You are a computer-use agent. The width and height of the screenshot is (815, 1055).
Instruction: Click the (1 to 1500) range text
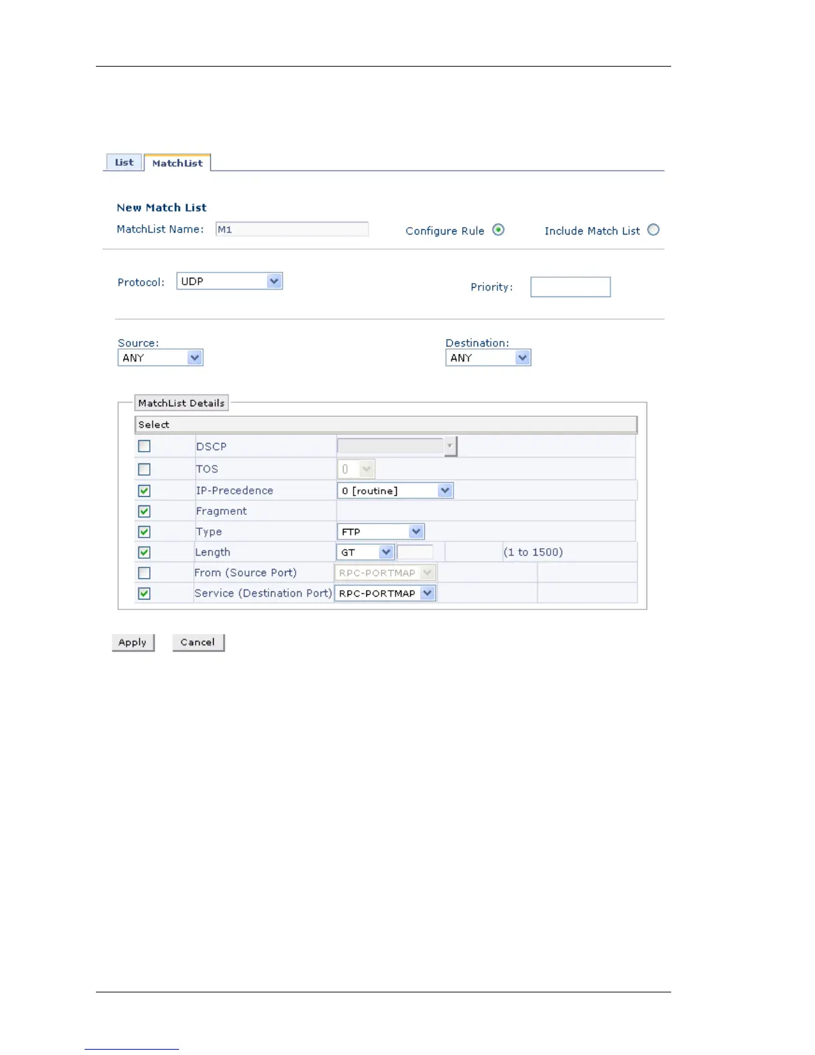pos(533,552)
